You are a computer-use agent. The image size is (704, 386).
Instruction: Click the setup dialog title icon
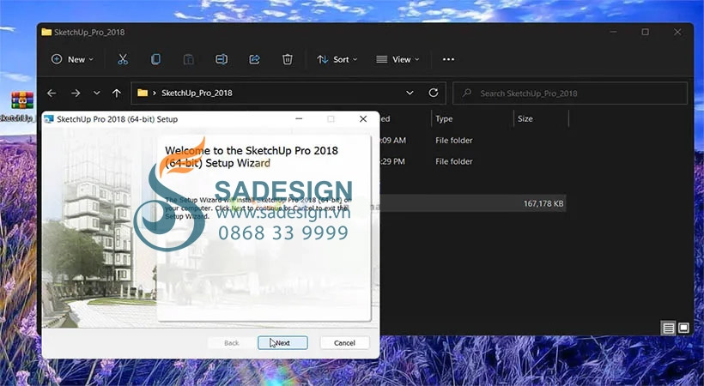point(49,119)
